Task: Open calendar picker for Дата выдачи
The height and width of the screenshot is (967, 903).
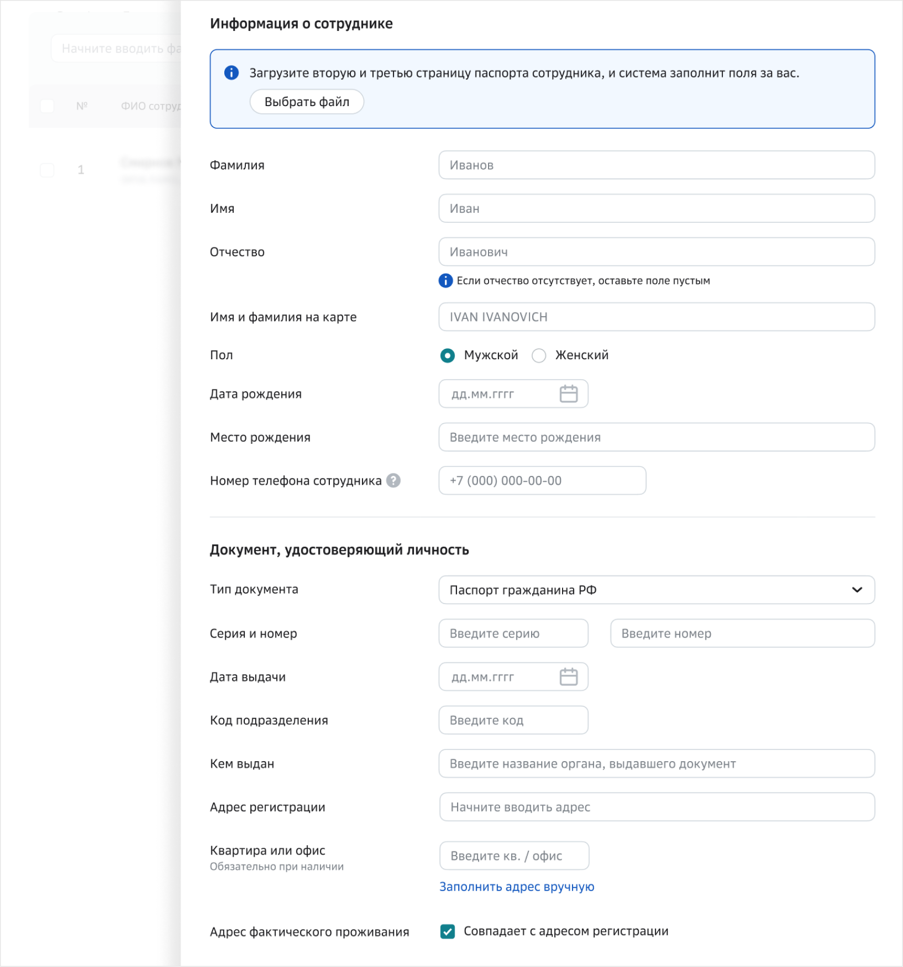Action: pos(568,677)
